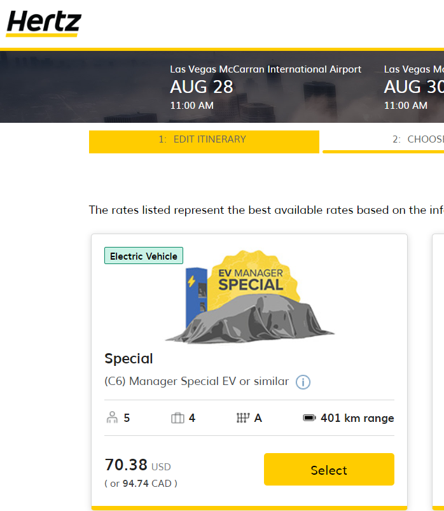Click the Special vehicle class heading
444x511 pixels.
coord(128,358)
